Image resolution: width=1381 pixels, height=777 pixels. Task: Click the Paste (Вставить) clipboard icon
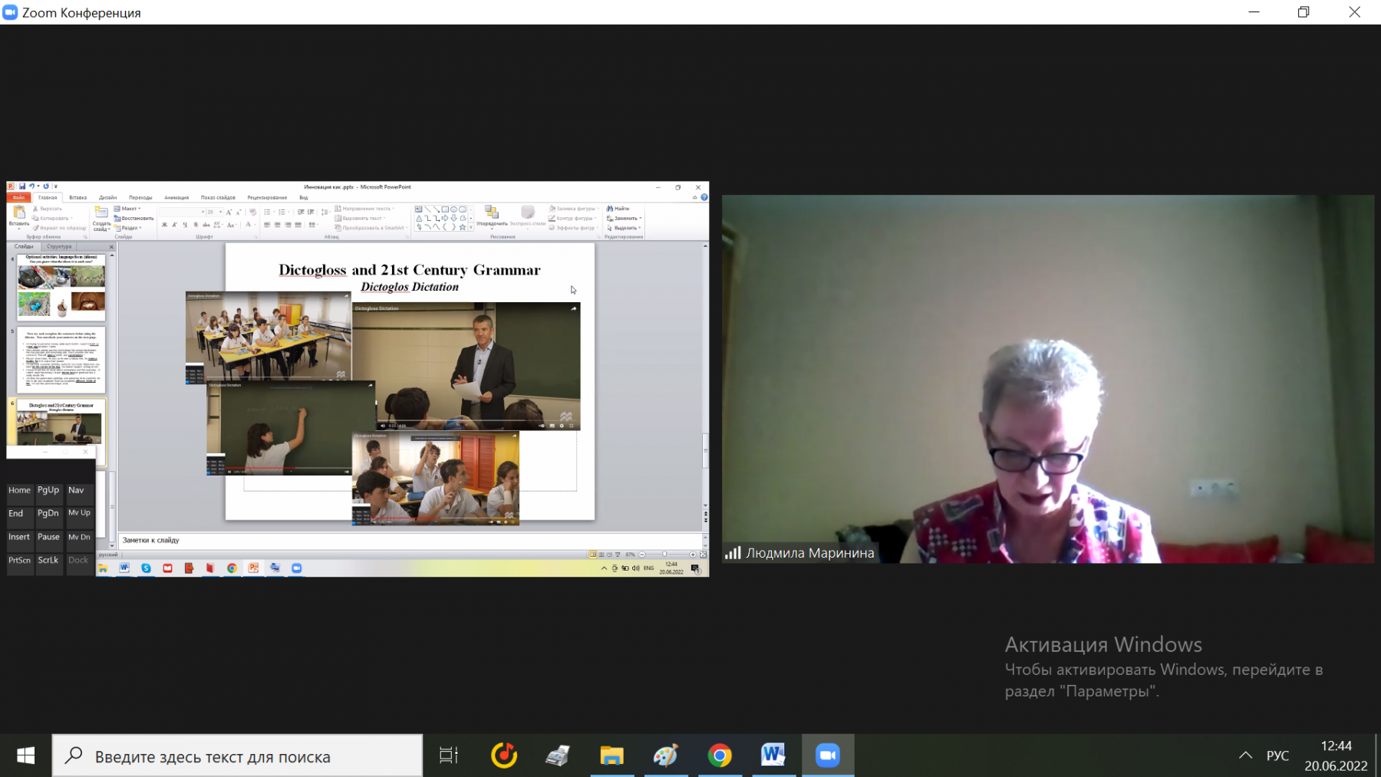[x=19, y=212]
